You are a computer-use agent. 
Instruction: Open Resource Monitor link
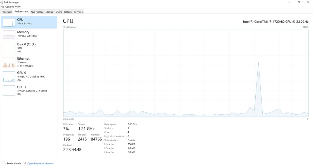coord(40,164)
